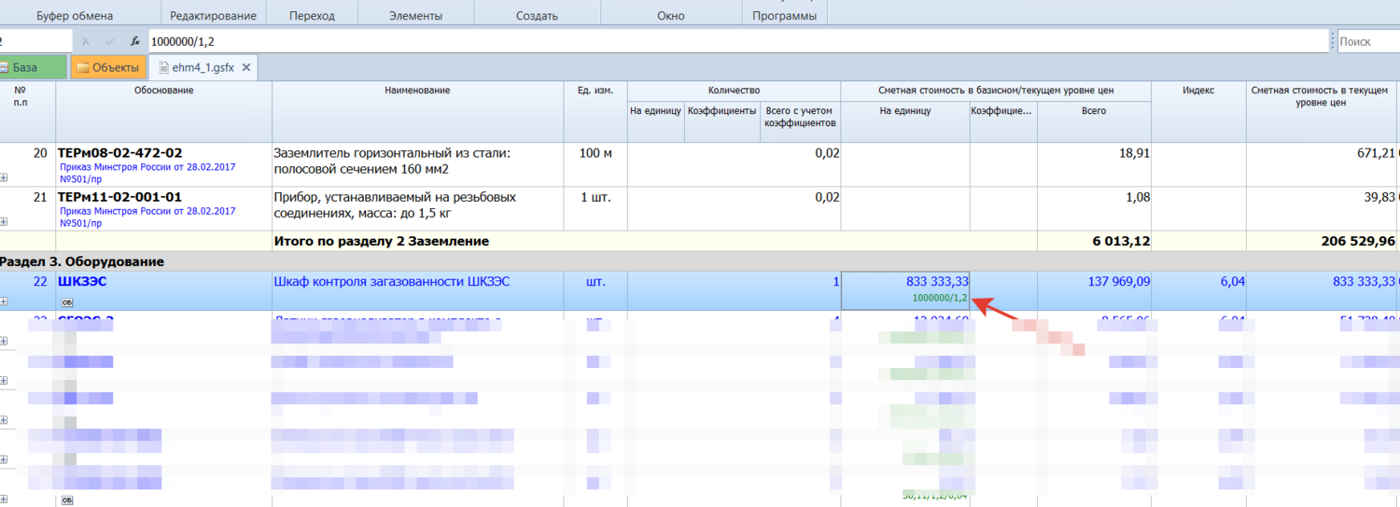Viewport: 1400px width, 507px height.
Task: Close the ehm4_1.gsfx tab
Action: pyautogui.click(x=246, y=68)
